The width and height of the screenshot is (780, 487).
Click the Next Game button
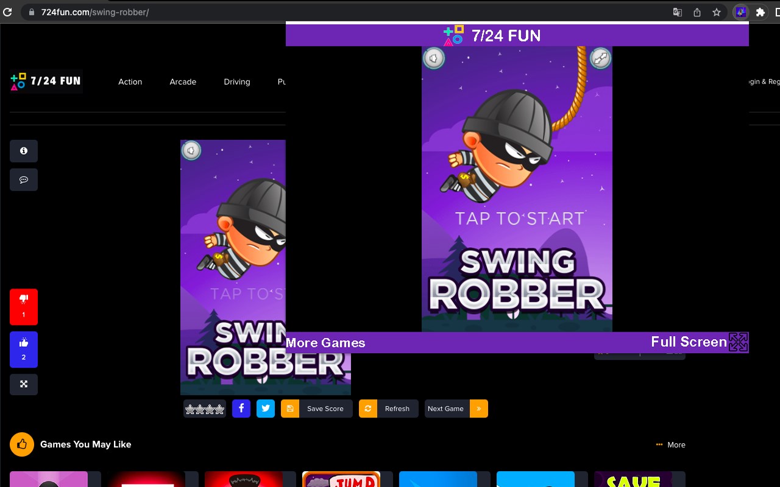click(456, 408)
